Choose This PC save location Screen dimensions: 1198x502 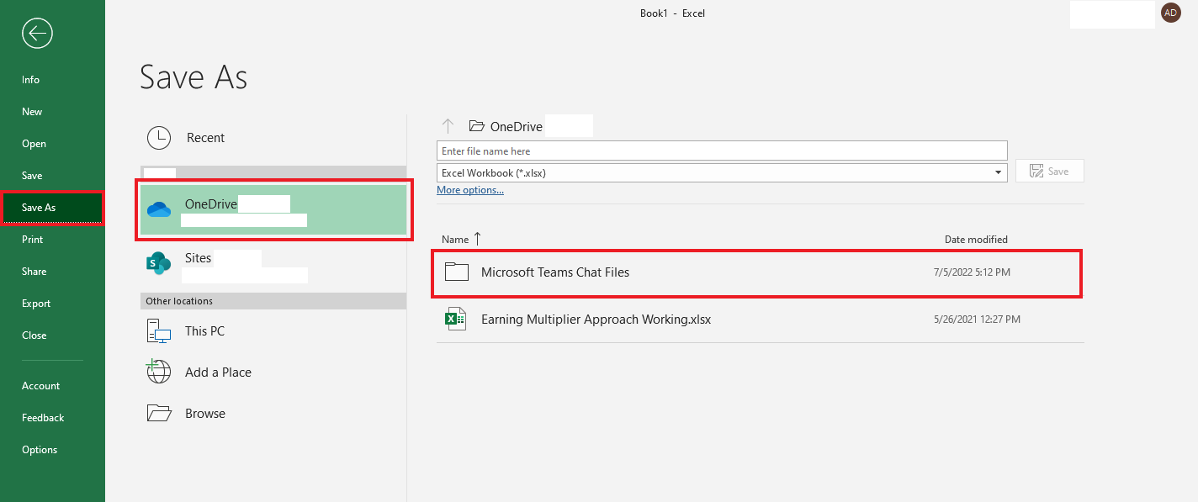click(204, 330)
